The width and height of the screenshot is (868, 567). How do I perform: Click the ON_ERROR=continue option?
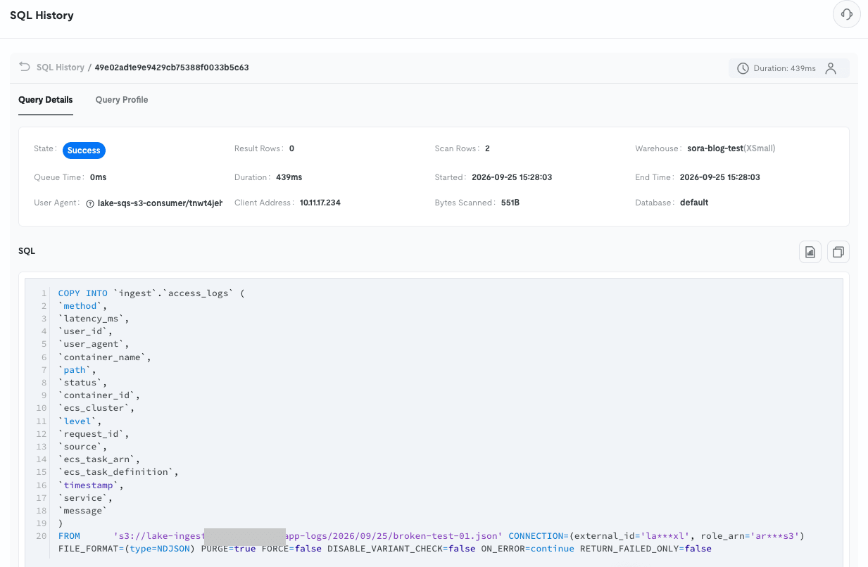[x=528, y=549]
